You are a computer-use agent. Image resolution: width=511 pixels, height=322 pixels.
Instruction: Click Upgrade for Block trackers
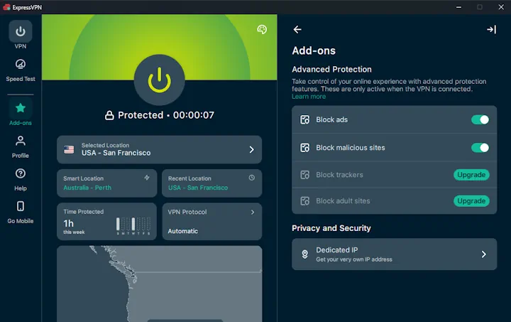471,175
